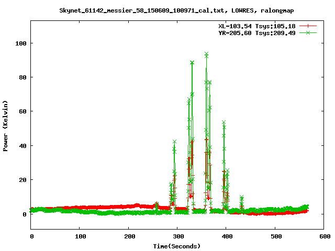
Task: Click the x-axis tick label 500
Action: [275, 237]
